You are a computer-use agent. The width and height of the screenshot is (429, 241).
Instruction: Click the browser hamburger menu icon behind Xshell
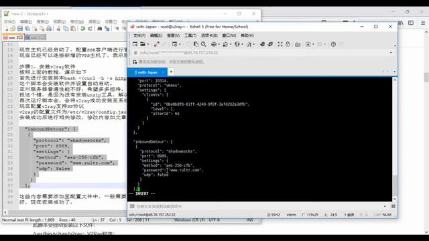(x=423, y=23)
